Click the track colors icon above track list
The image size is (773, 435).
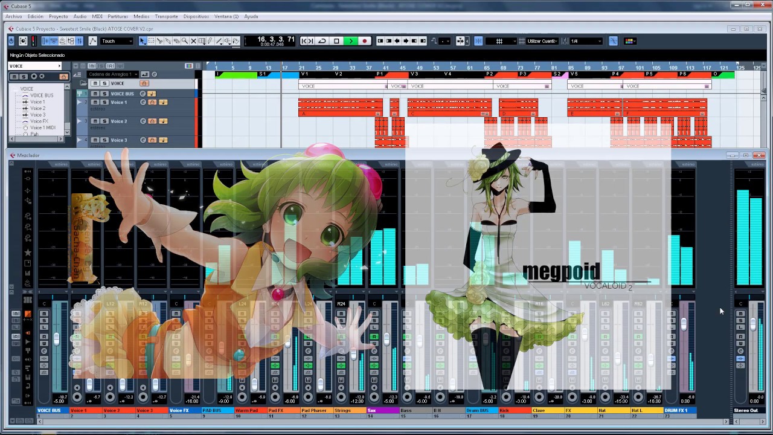pos(189,66)
